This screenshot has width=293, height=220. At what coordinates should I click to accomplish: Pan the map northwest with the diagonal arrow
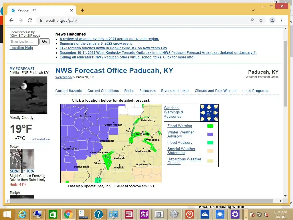click(202, 107)
